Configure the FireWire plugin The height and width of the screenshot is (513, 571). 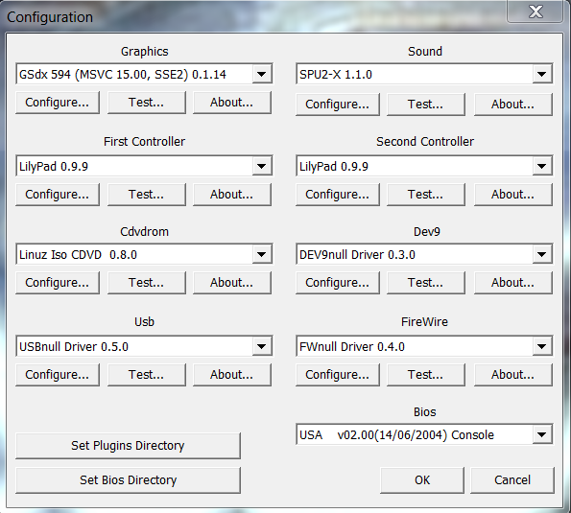337,375
